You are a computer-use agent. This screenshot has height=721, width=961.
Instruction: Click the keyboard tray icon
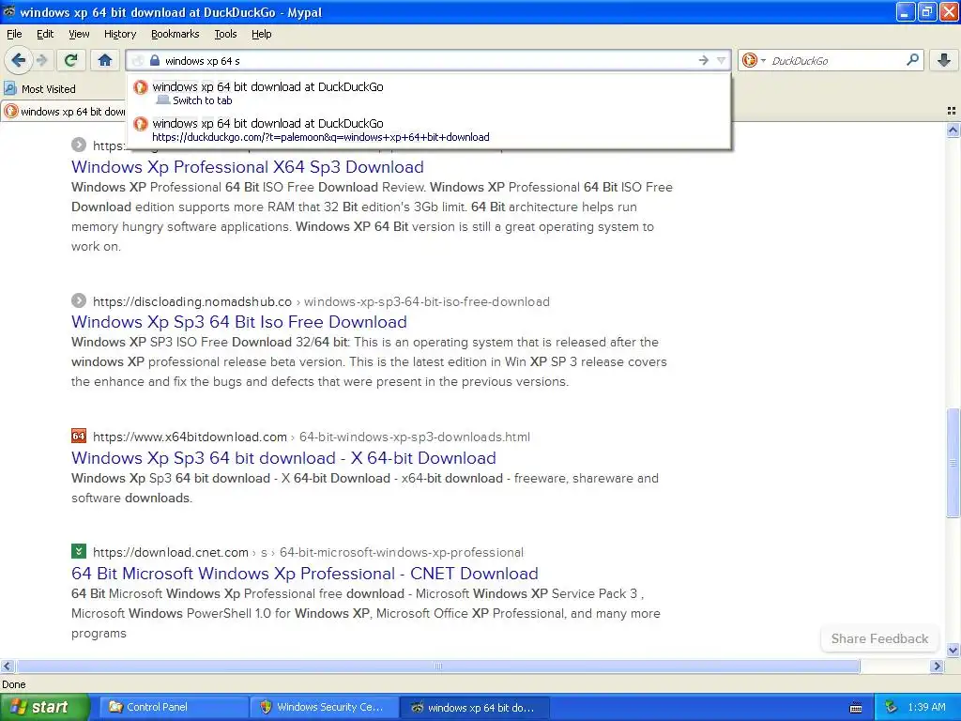(x=856, y=708)
